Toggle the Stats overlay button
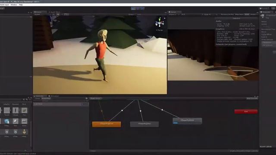276x155 pixels. coord(247,14)
